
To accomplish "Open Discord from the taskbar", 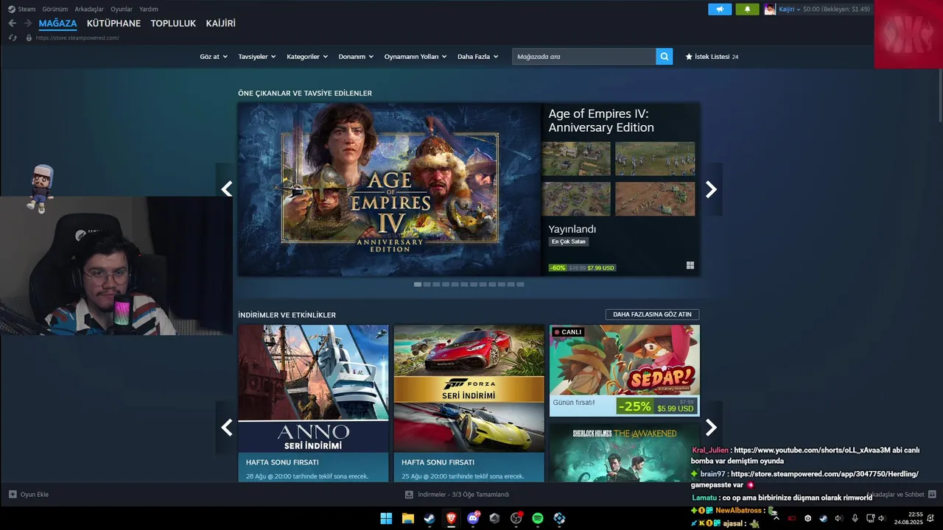I will click(x=473, y=518).
